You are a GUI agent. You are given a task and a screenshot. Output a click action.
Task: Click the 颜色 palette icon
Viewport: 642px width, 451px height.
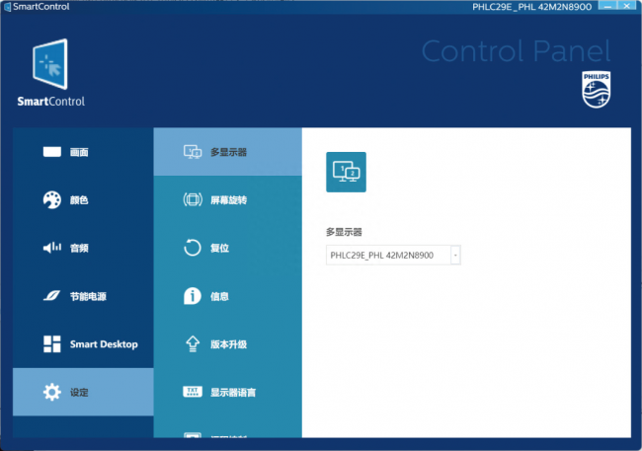coord(52,199)
